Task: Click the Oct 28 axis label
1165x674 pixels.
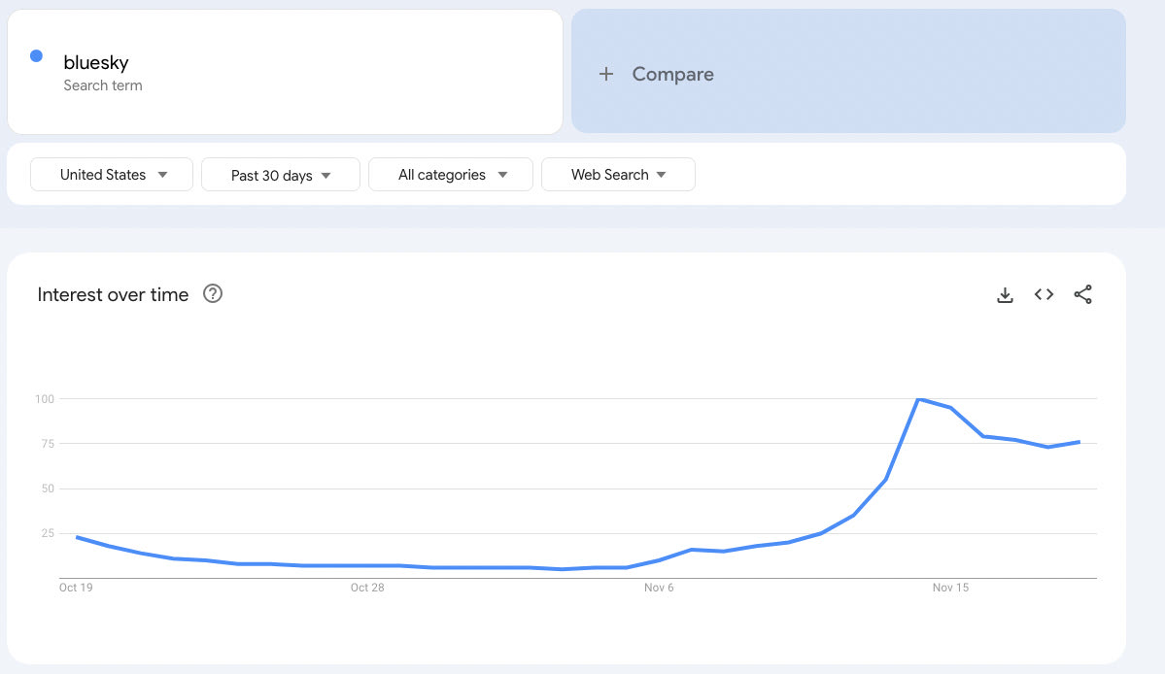Action: 366,588
